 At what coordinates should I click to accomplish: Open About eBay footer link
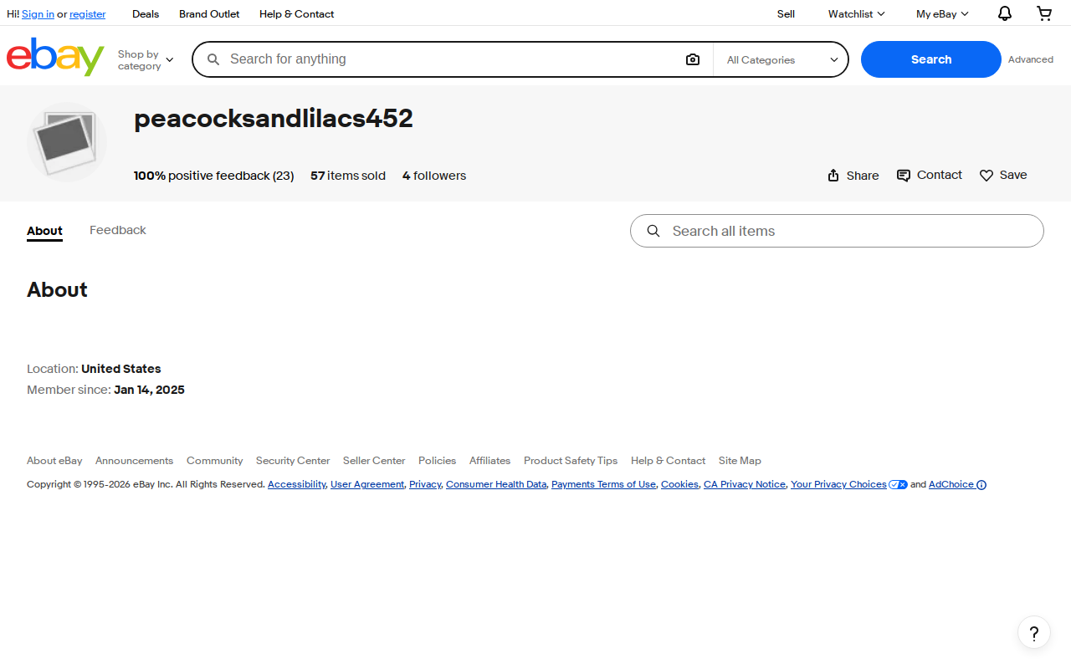coord(54,461)
